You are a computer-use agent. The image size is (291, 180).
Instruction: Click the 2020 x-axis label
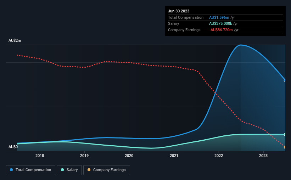[x=129, y=156]
